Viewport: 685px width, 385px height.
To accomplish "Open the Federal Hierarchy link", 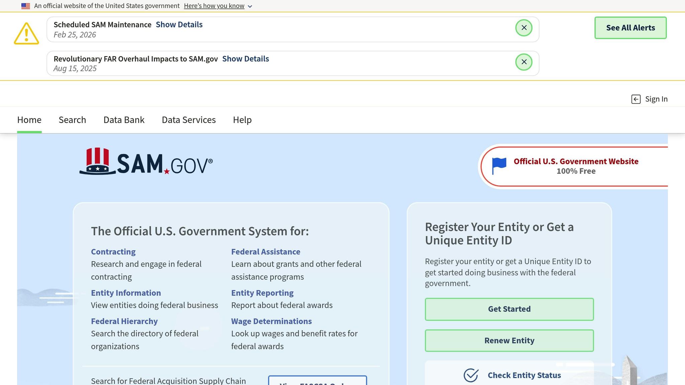I will (x=124, y=321).
